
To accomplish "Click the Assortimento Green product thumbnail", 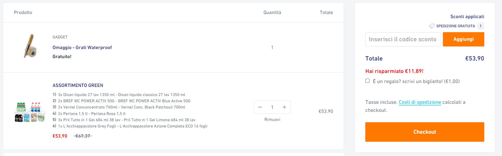I will (29, 112).
